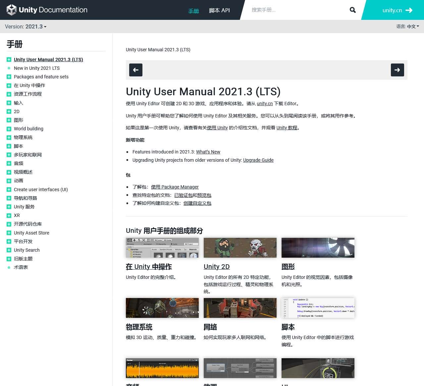This screenshot has height=386, width=424.
Task: Expand the 平台开发 plus icon
Action: tap(9, 241)
